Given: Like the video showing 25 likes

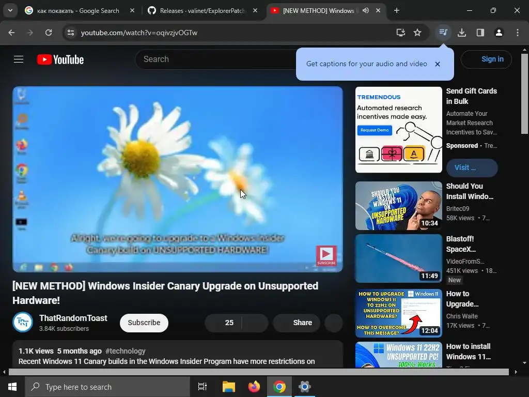Looking at the screenshot, I should [x=223, y=323].
